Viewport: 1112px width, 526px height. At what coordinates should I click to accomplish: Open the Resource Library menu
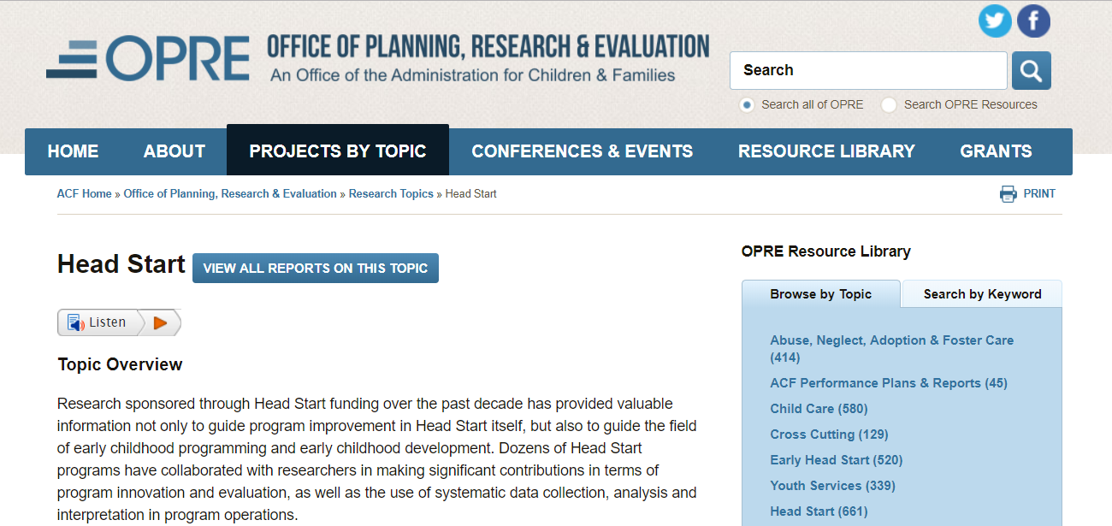click(x=826, y=151)
